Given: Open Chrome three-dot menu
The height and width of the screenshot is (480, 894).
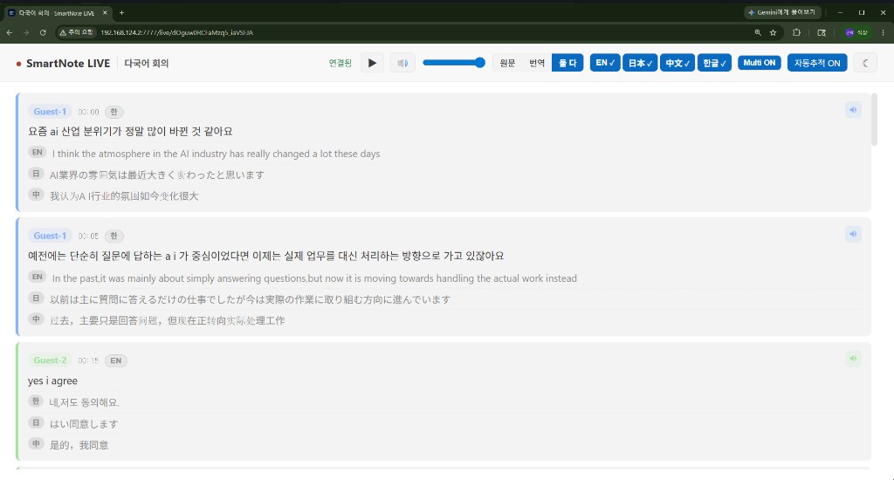Looking at the screenshot, I should [x=884, y=32].
